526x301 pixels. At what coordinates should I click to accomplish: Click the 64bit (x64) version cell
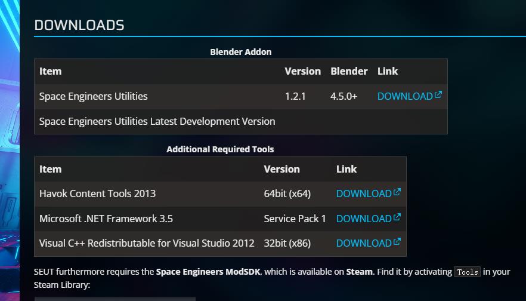[x=287, y=193]
